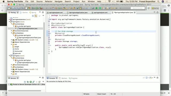Image resolution: width=171 pixels, height=96 pixels.
Task: Collapse All in Package Explorer toolbar
Action: point(33,16)
